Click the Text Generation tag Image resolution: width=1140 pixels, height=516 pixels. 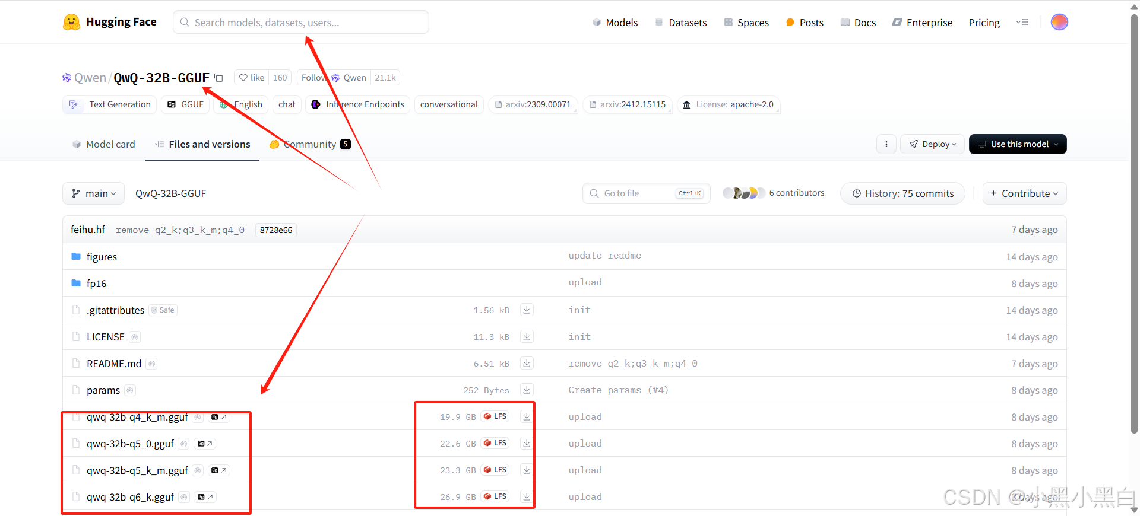110,104
